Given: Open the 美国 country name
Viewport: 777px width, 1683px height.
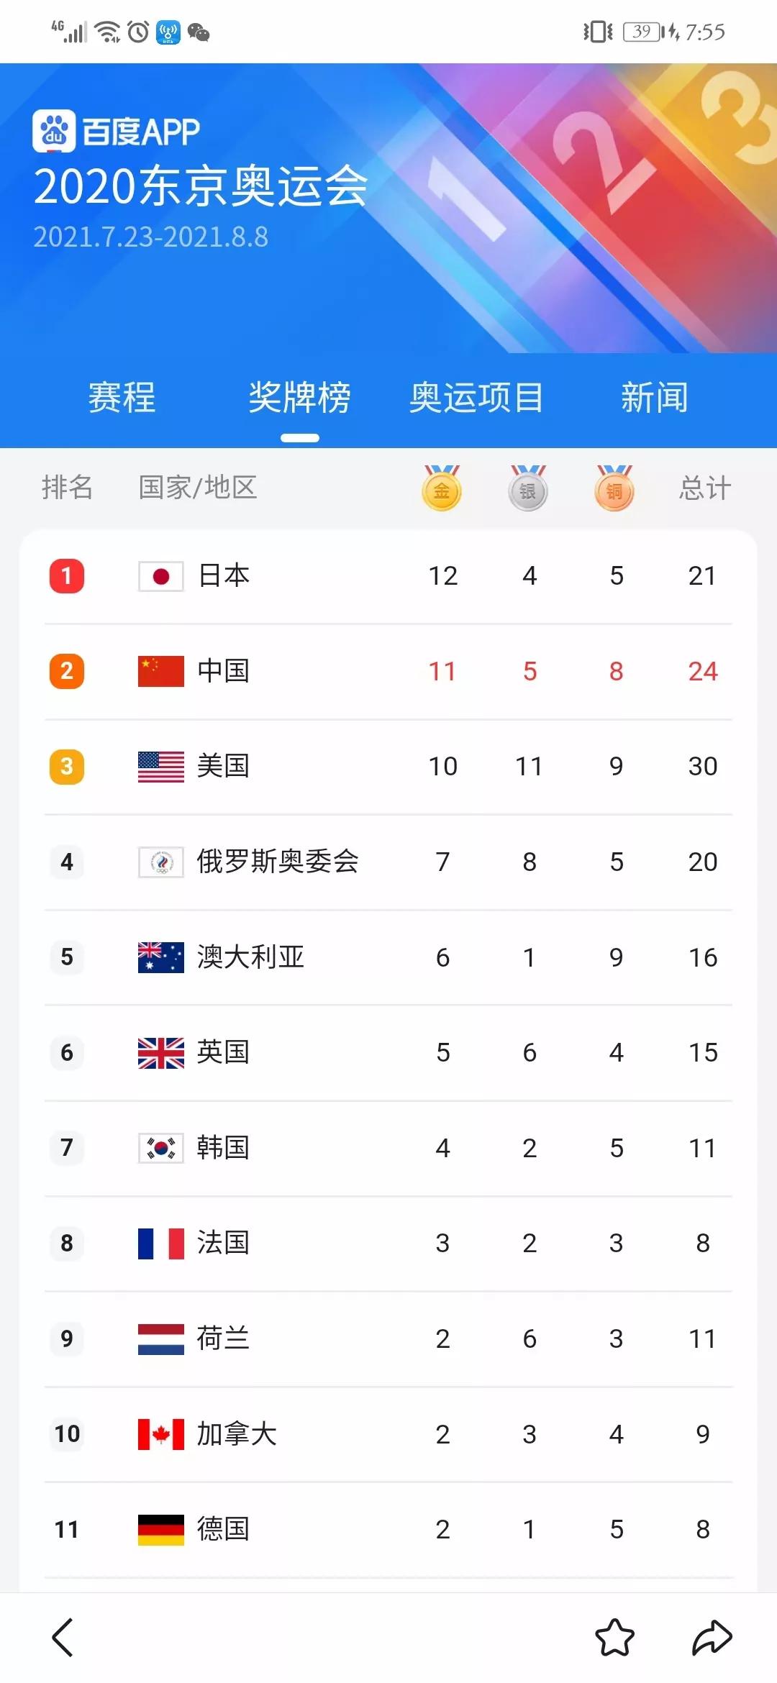Looking at the screenshot, I should [x=223, y=766].
